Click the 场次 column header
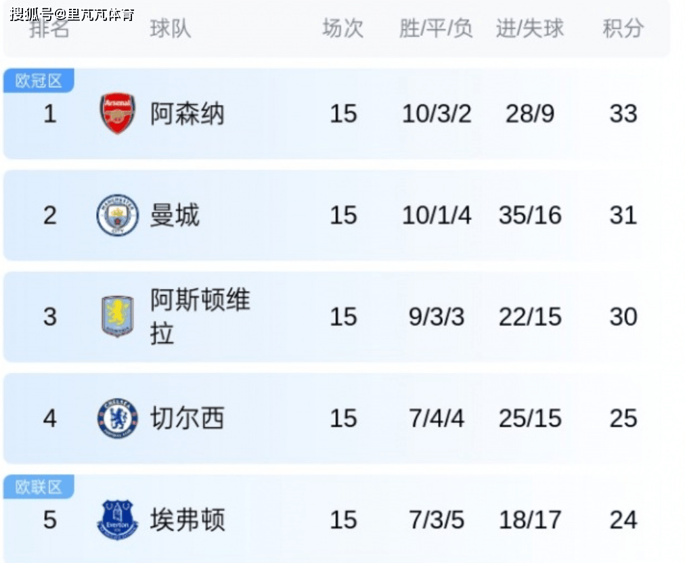Viewport: 685px width, 563px height. [x=342, y=29]
